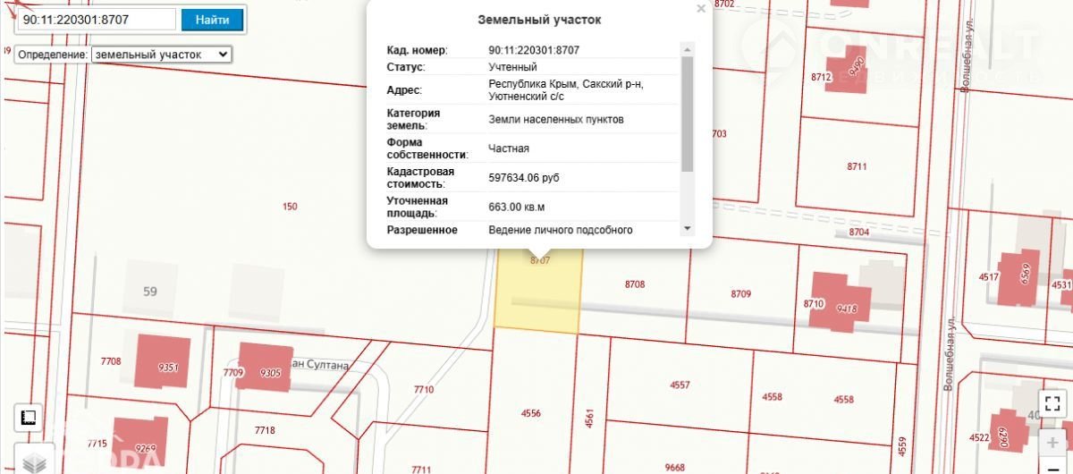Select building 9418 on the map

[849, 308]
